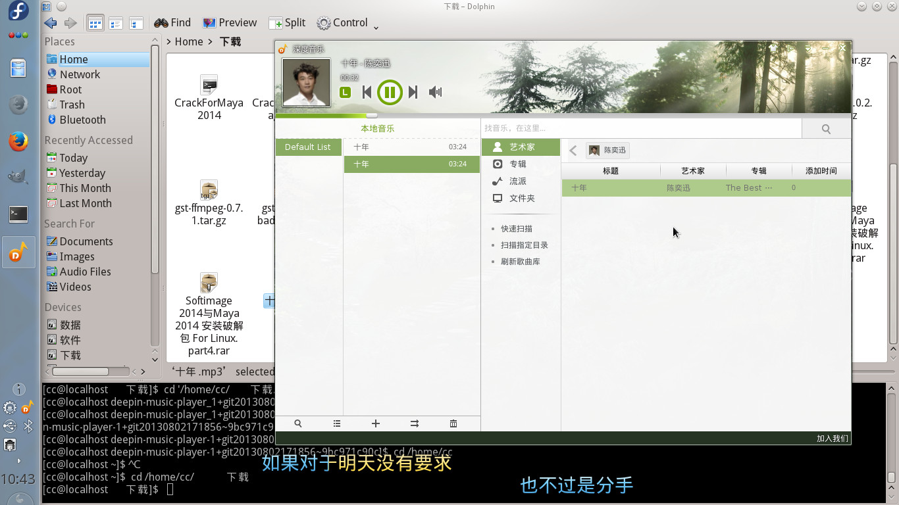
Task: Open the 文件夹 folder category
Action: pos(521,199)
